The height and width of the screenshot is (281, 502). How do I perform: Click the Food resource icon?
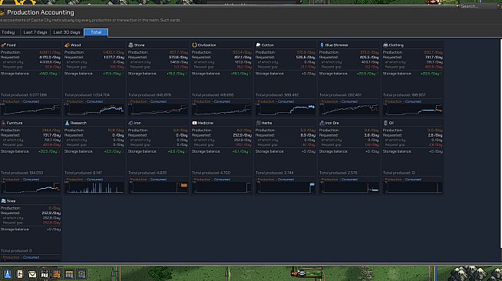point(3,45)
